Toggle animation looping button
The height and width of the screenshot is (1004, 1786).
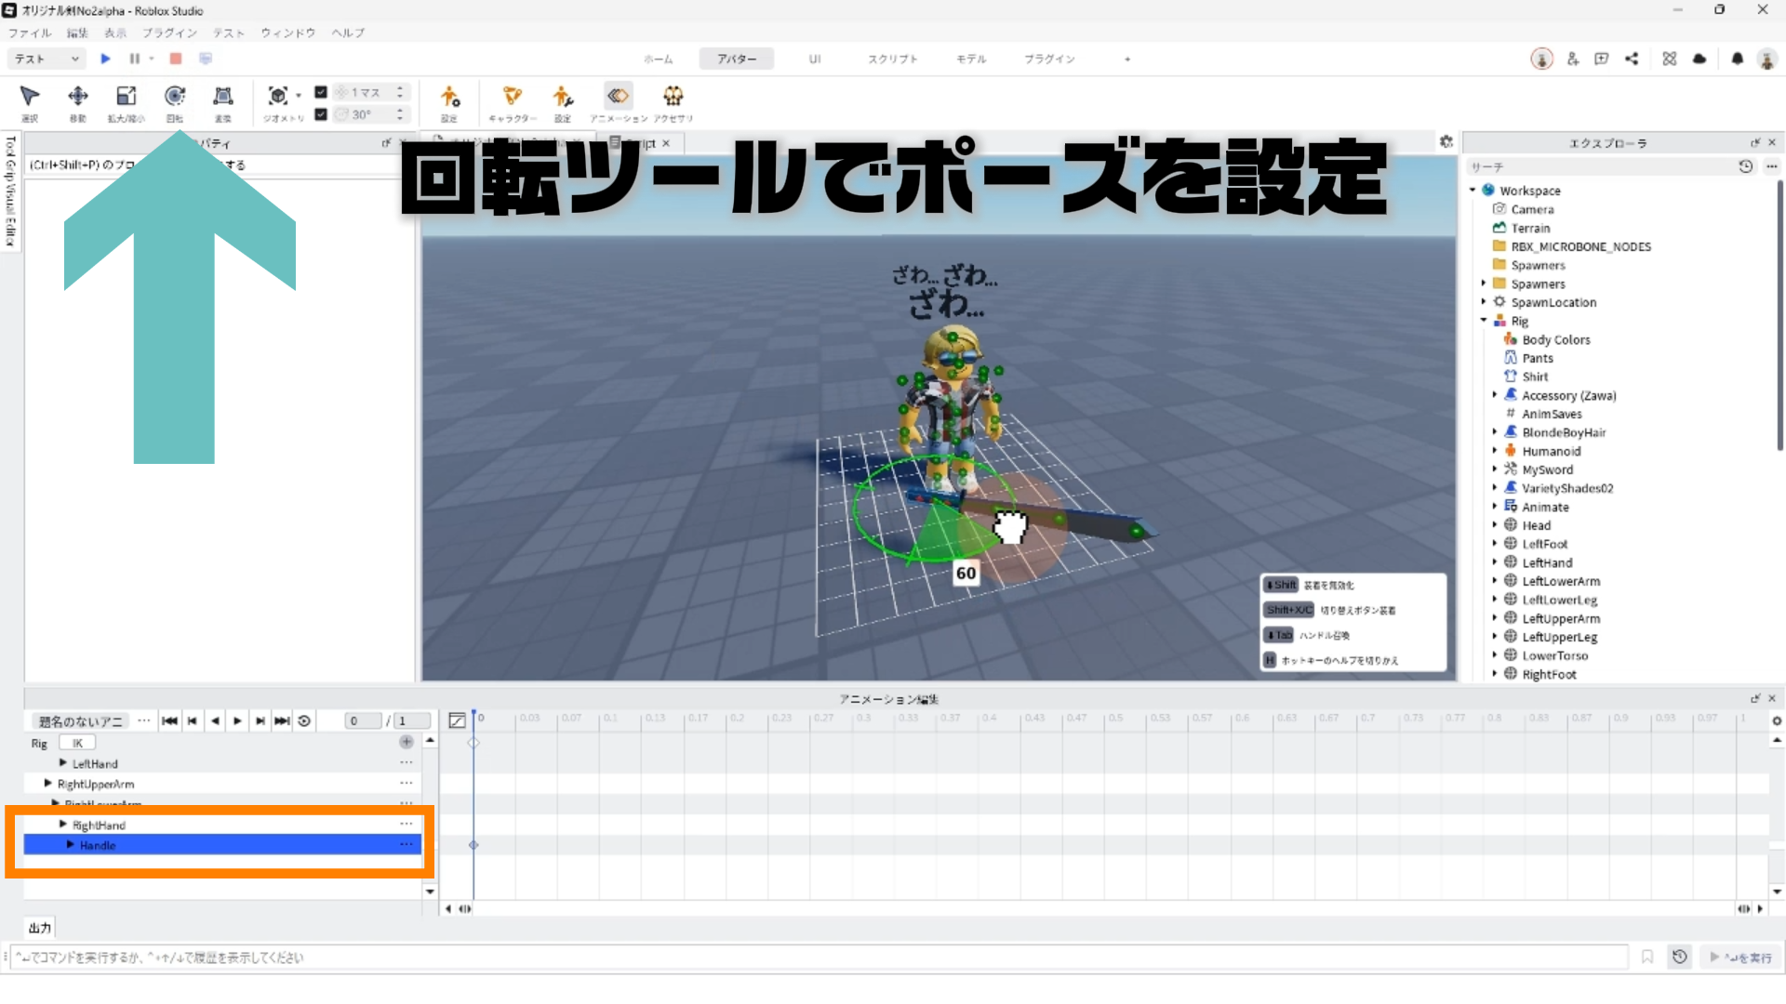click(304, 720)
